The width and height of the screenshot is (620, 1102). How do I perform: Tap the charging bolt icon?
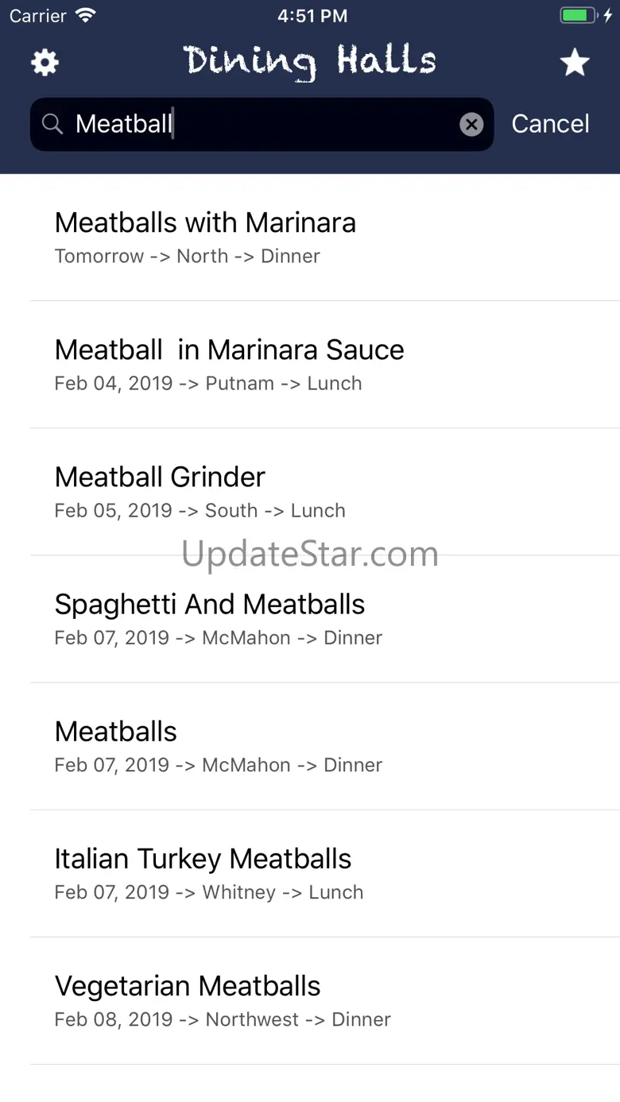click(x=608, y=15)
